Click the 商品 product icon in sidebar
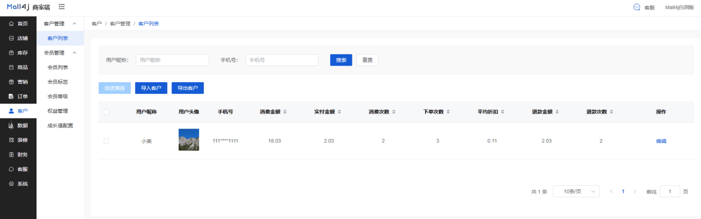Image resolution: width=701 pixels, height=219 pixels. click(11, 67)
